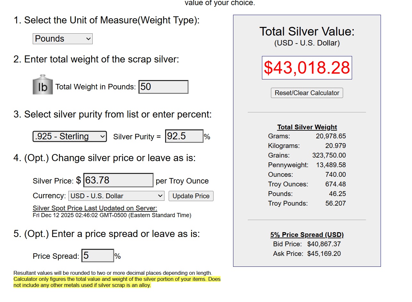Click the 5% Price Spread (USD) heading
Viewport: 412px width, 302px height.
click(307, 235)
